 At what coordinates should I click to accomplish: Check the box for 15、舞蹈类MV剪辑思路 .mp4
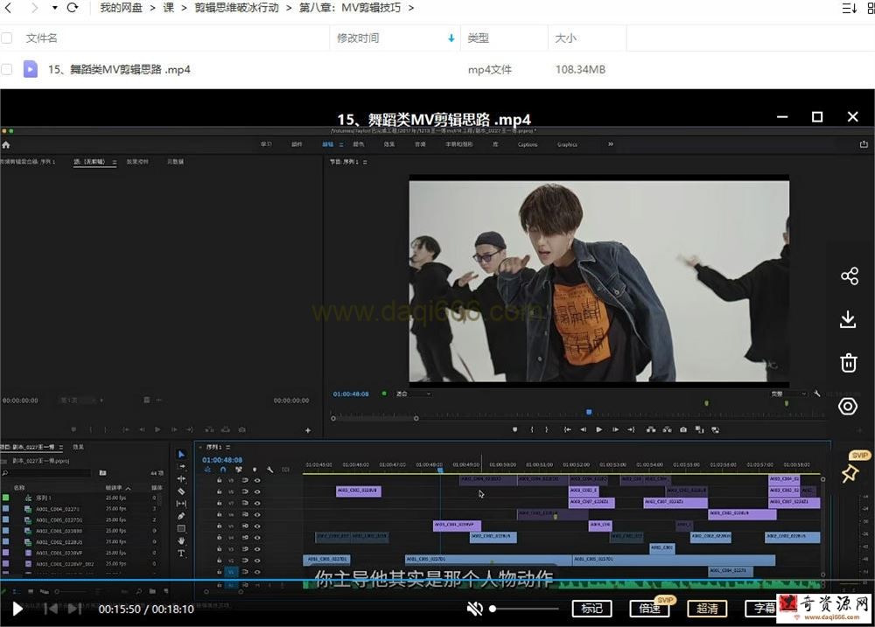pos(7,69)
